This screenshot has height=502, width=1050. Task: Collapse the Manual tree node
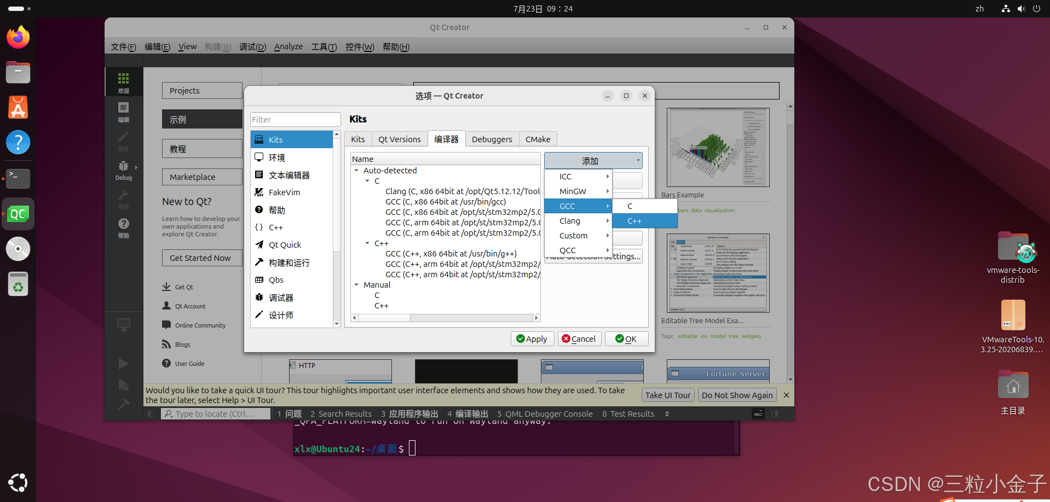click(356, 285)
